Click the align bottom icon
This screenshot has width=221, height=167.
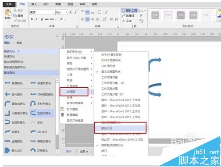coord(93,12)
